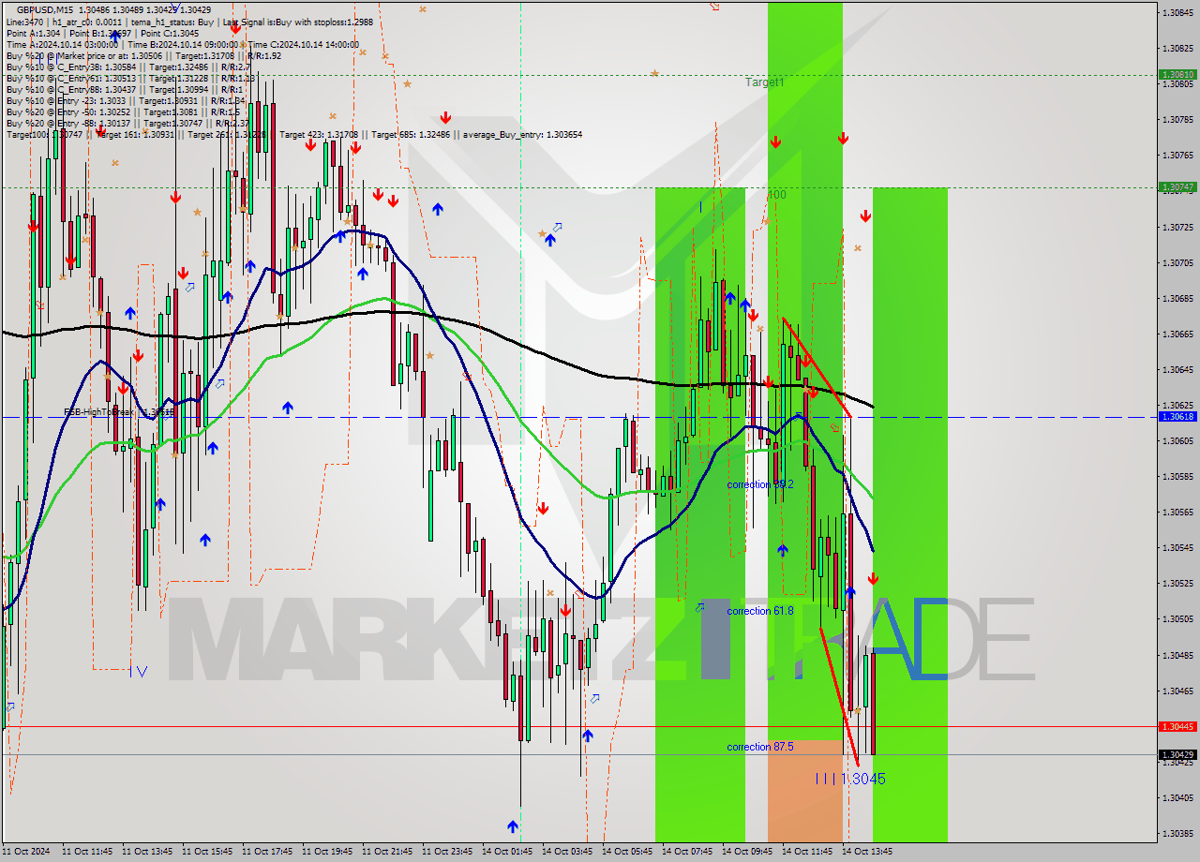Click the '14 Oct 09:45' time label

point(747,852)
